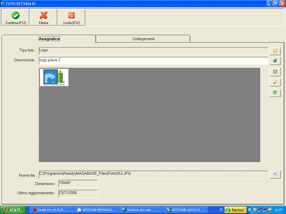
Task: Expand hidden tray icons with arrow
Action: [250, 210]
